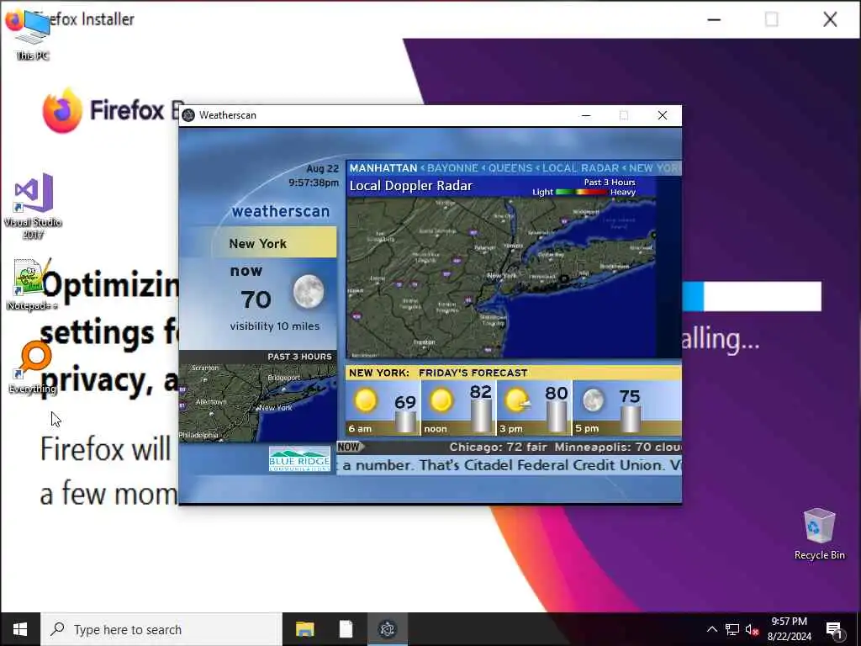This screenshot has height=646, width=861.
Task: Click the 82 degree noon temperature
Action: 480,392
